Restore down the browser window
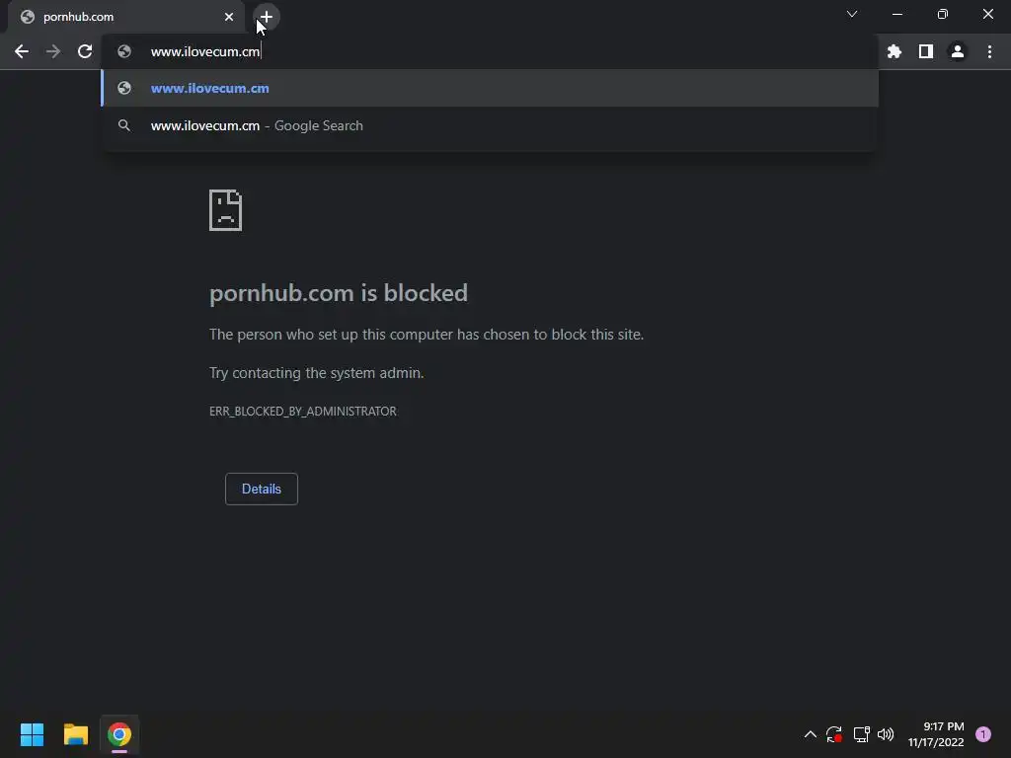Screen dimensions: 1011x758 943,14
